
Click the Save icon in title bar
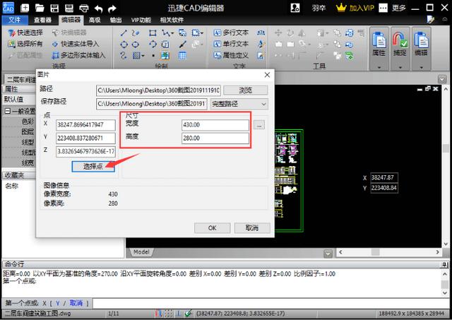[x=54, y=8]
